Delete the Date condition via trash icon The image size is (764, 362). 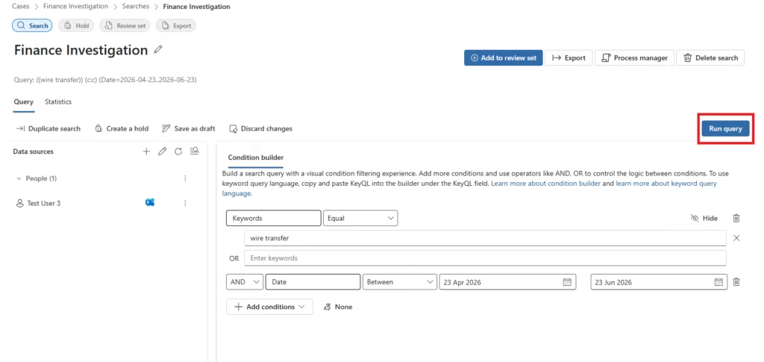click(736, 281)
